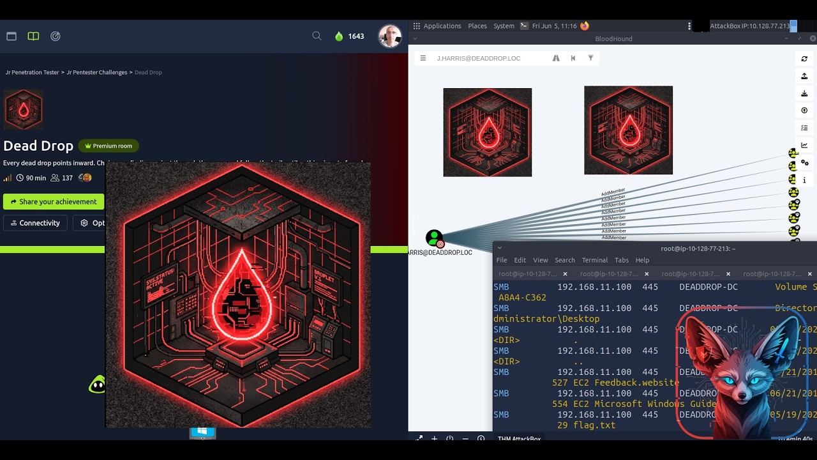Click the Dead Drop room thumbnail
This screenshot has width=817, height=460.
click(x=24, y=110)
